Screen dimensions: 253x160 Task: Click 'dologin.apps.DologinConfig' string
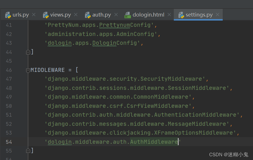tap(92, 43)
